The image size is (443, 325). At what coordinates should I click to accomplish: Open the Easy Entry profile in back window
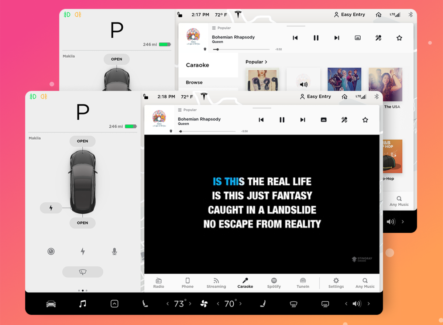350,14
